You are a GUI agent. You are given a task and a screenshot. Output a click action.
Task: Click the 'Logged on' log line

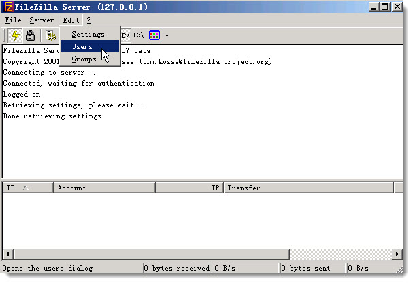pos(22,95)
